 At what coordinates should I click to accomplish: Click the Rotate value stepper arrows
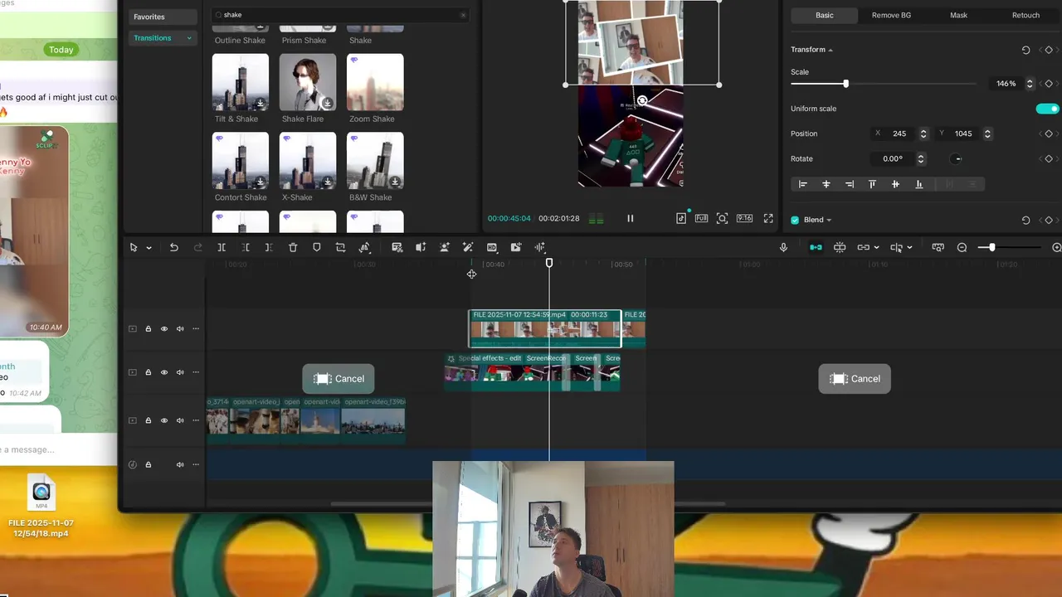921,158
